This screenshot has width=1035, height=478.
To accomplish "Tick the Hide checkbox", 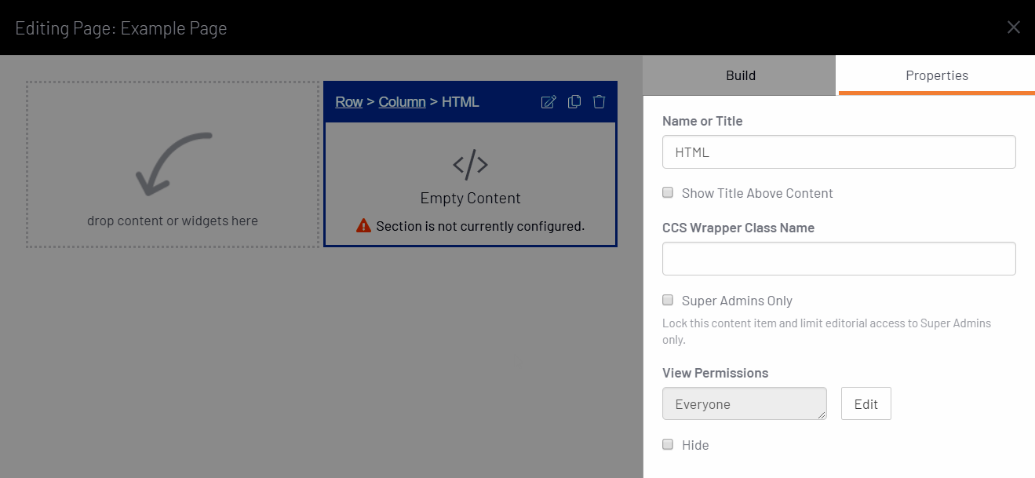I will coord(668,444).
